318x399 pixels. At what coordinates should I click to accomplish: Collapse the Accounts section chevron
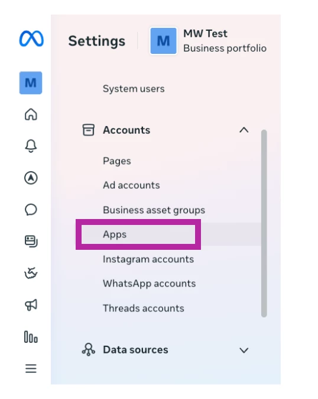coord(244,130)
